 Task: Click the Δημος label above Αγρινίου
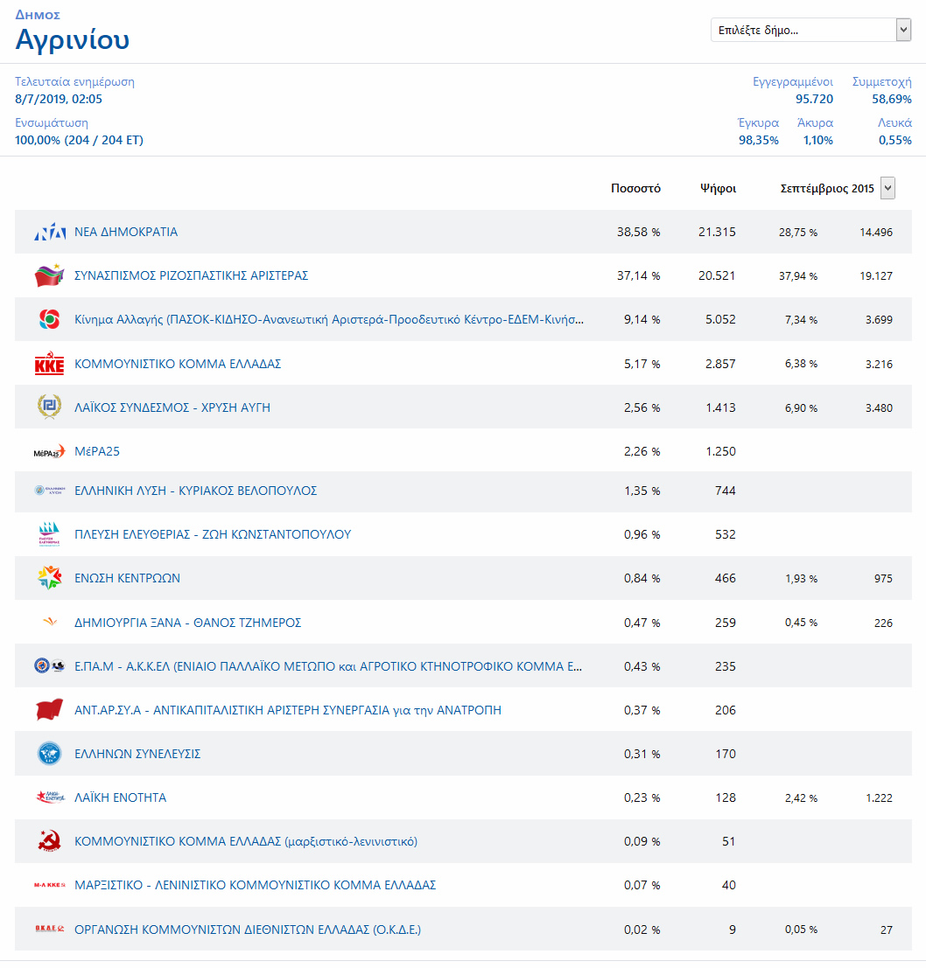click(38, 15)
